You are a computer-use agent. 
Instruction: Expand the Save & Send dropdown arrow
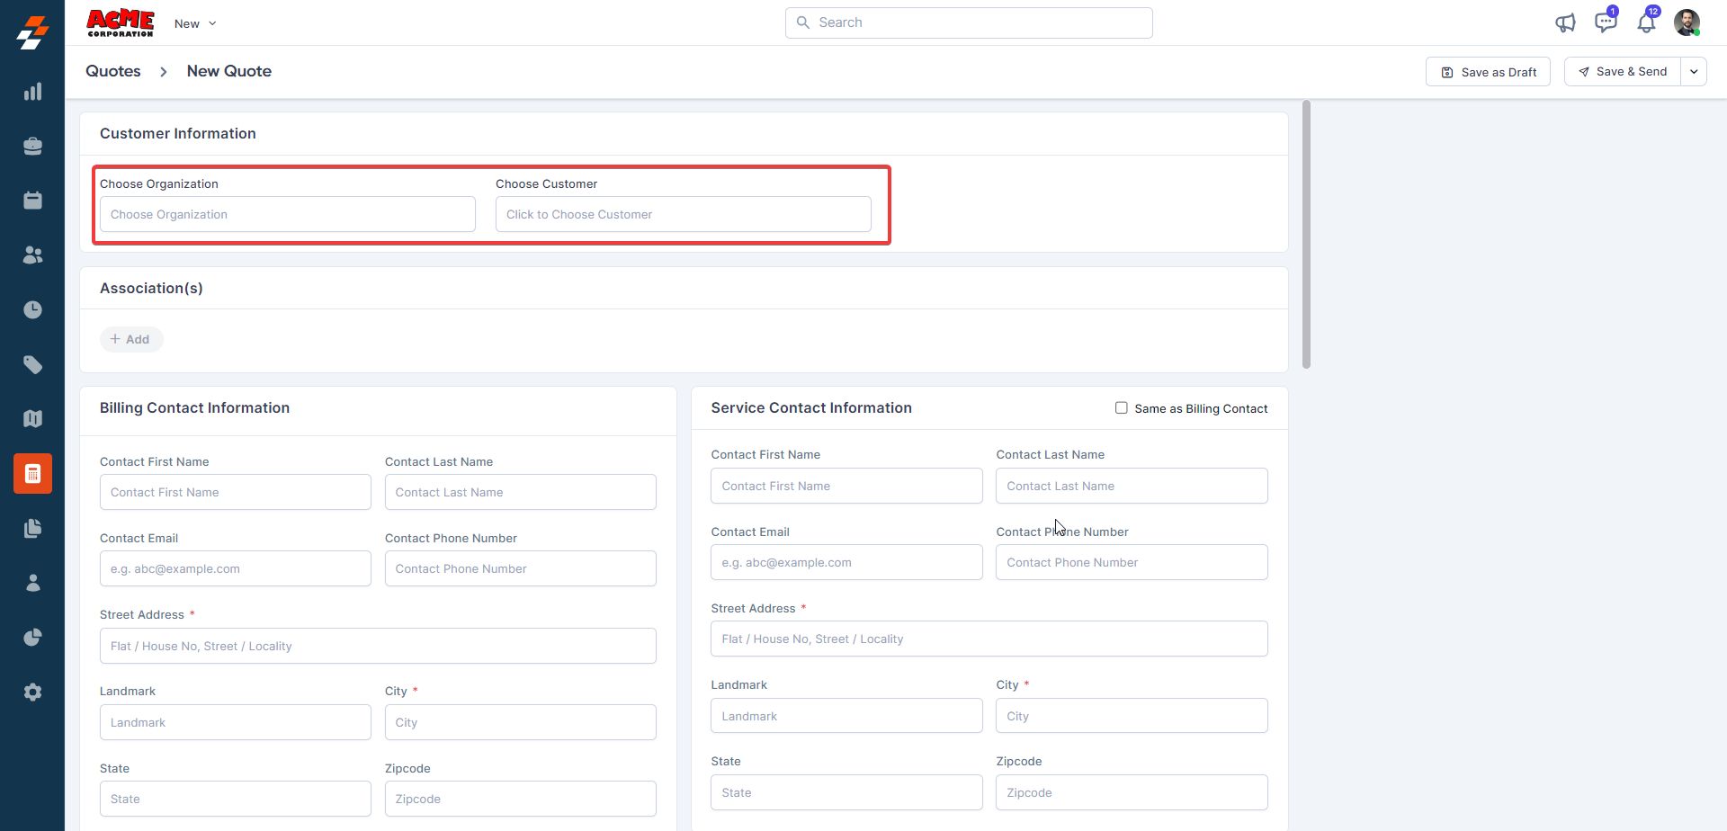click(1694, 72)
